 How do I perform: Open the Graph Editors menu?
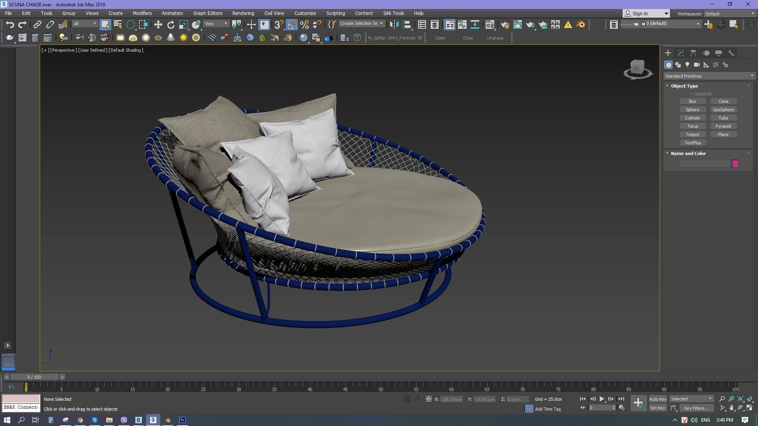[208, 13]
